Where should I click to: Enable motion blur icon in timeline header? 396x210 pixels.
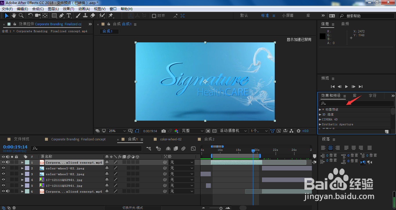(x=183, y=149)
